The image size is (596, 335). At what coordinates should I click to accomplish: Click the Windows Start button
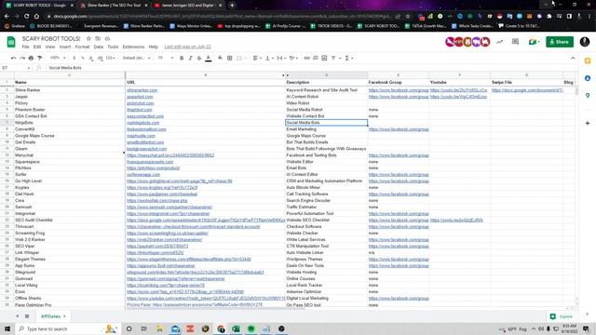click(x=7, y=328)
